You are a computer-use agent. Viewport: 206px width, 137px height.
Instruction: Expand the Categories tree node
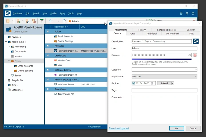tap(6, 90)
